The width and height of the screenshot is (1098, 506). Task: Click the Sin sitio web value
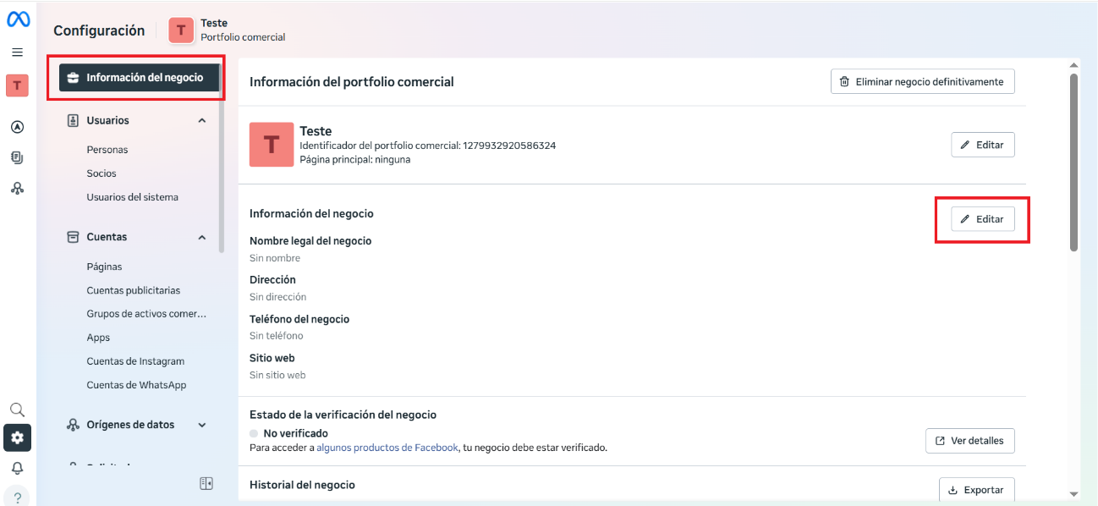pos(277,375)
